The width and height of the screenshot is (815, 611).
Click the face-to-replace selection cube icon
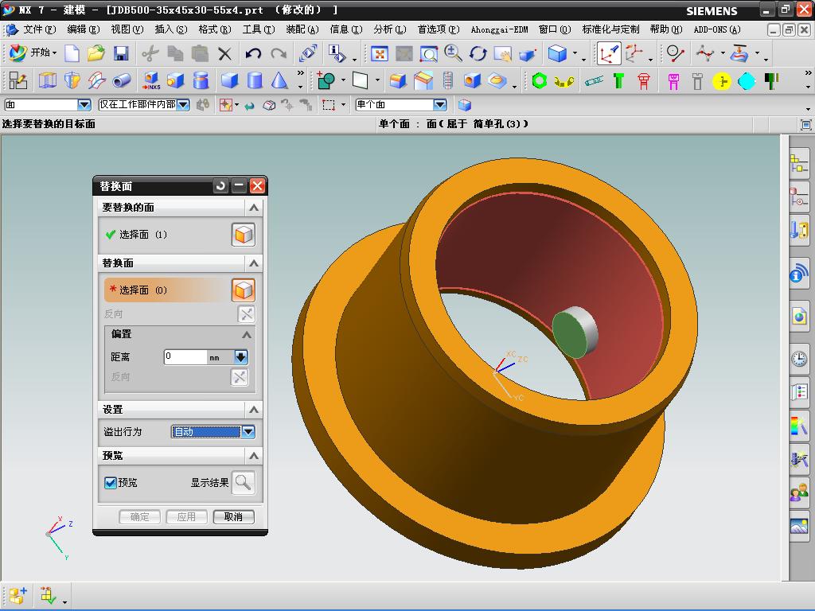(243, 235)
